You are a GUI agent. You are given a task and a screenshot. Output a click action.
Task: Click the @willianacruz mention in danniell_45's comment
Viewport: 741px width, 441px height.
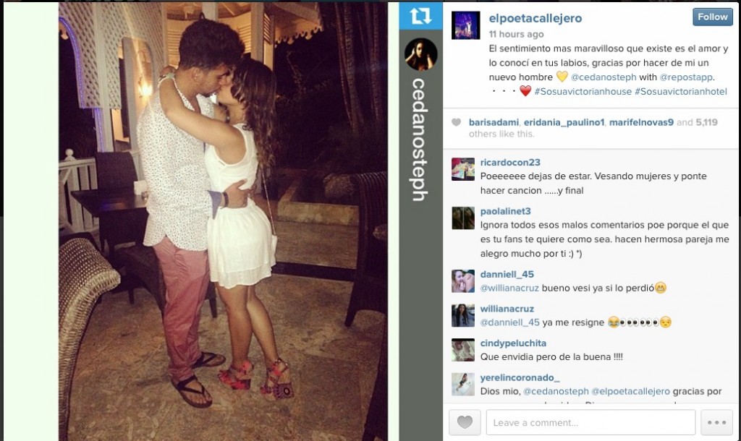[509, 288]
